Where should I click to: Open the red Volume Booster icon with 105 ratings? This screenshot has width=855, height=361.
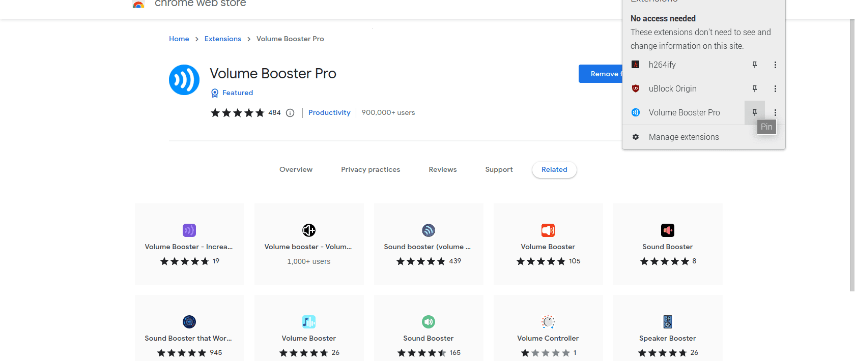[548, 230]
